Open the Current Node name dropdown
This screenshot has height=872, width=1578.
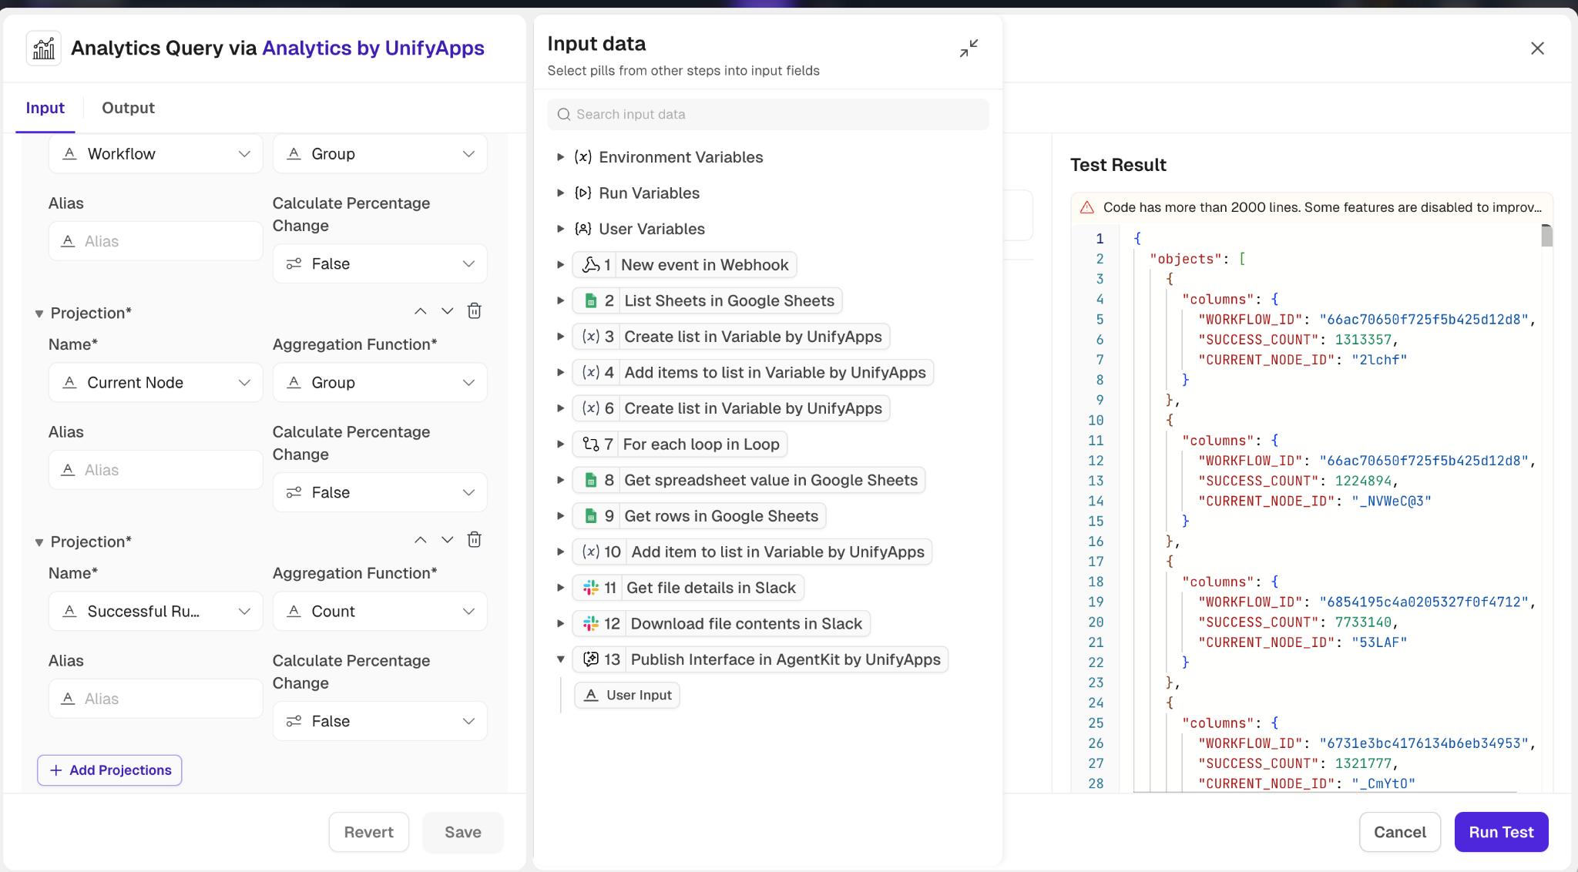pyautogui.click(x=156, y=382)
